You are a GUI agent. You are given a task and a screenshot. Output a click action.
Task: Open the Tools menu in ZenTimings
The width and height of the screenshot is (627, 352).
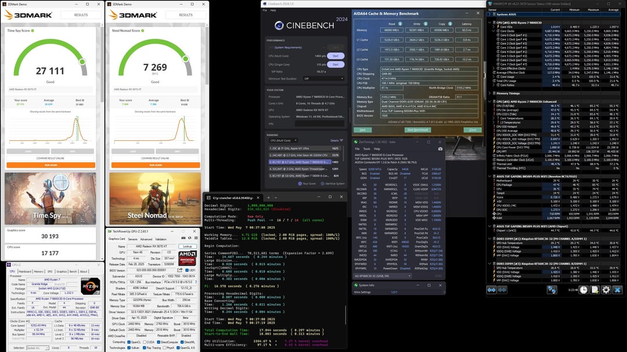[366, 148]
